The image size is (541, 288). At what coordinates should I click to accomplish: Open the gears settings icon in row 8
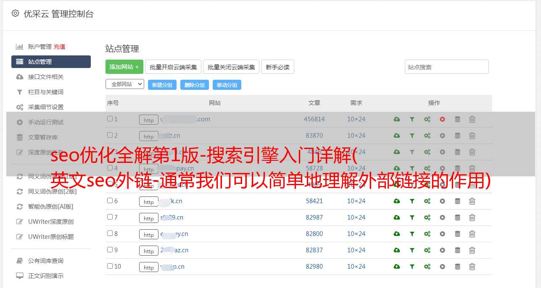coord(427,234)
